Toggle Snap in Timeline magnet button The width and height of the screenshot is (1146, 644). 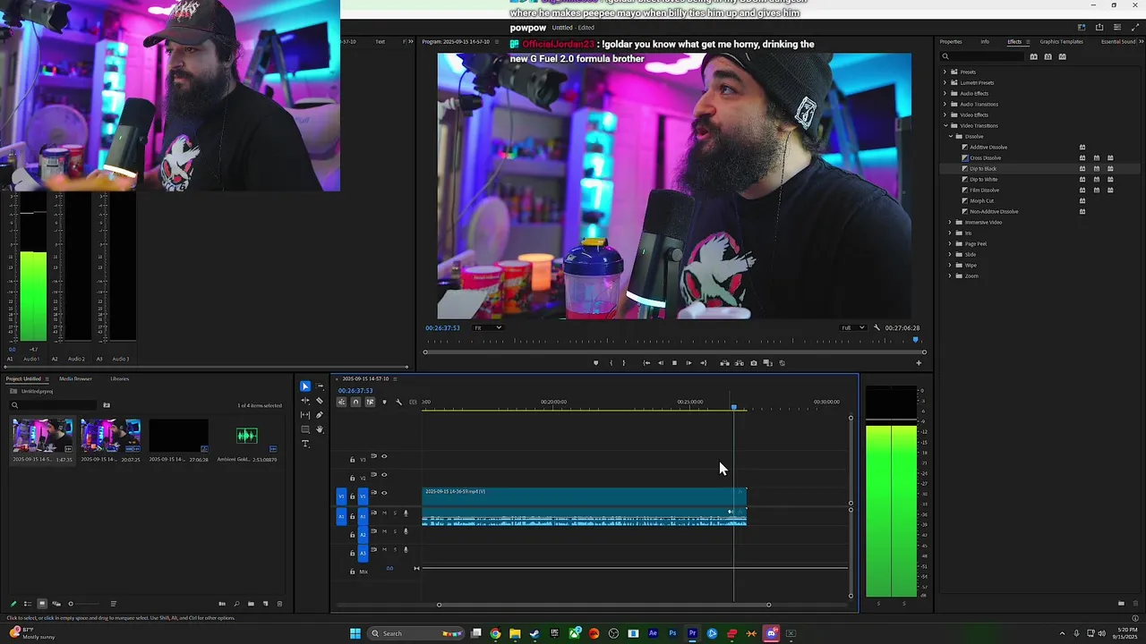point(355,402)
